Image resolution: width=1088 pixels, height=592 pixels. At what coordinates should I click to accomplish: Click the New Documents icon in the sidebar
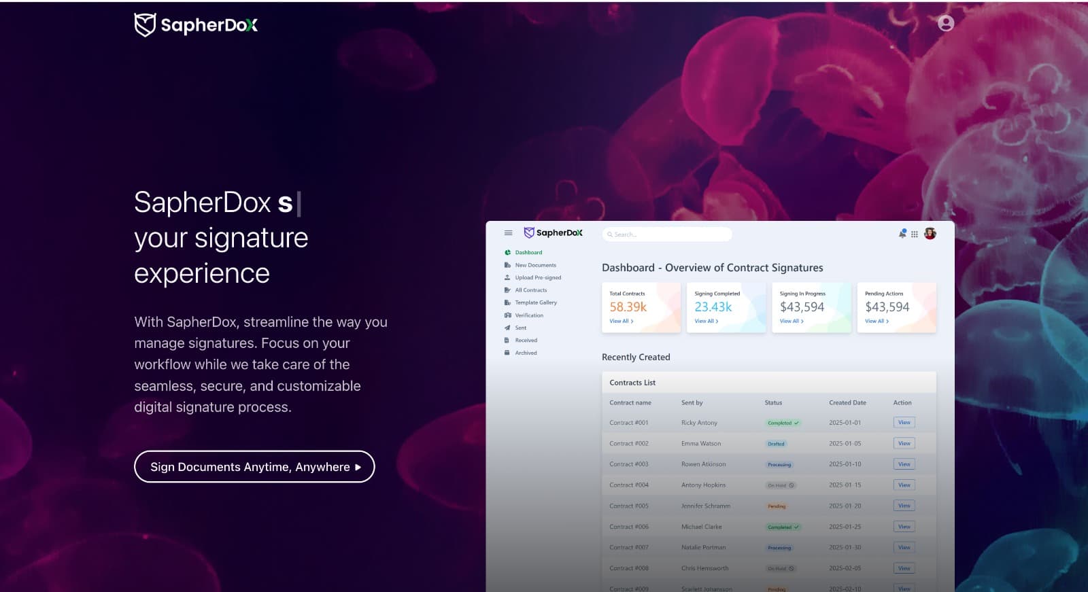pos(507,265)
